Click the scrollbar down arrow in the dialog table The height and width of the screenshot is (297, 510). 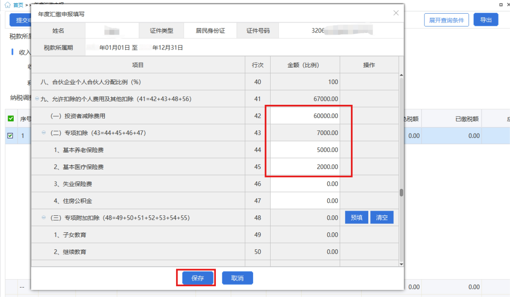pos(401,263)
